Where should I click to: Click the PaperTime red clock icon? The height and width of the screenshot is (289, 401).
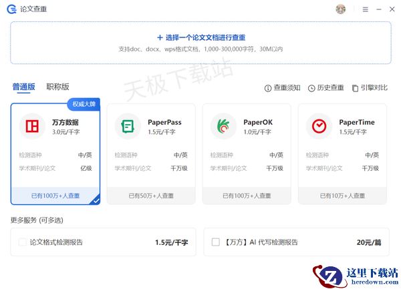(x=319, y=126)
